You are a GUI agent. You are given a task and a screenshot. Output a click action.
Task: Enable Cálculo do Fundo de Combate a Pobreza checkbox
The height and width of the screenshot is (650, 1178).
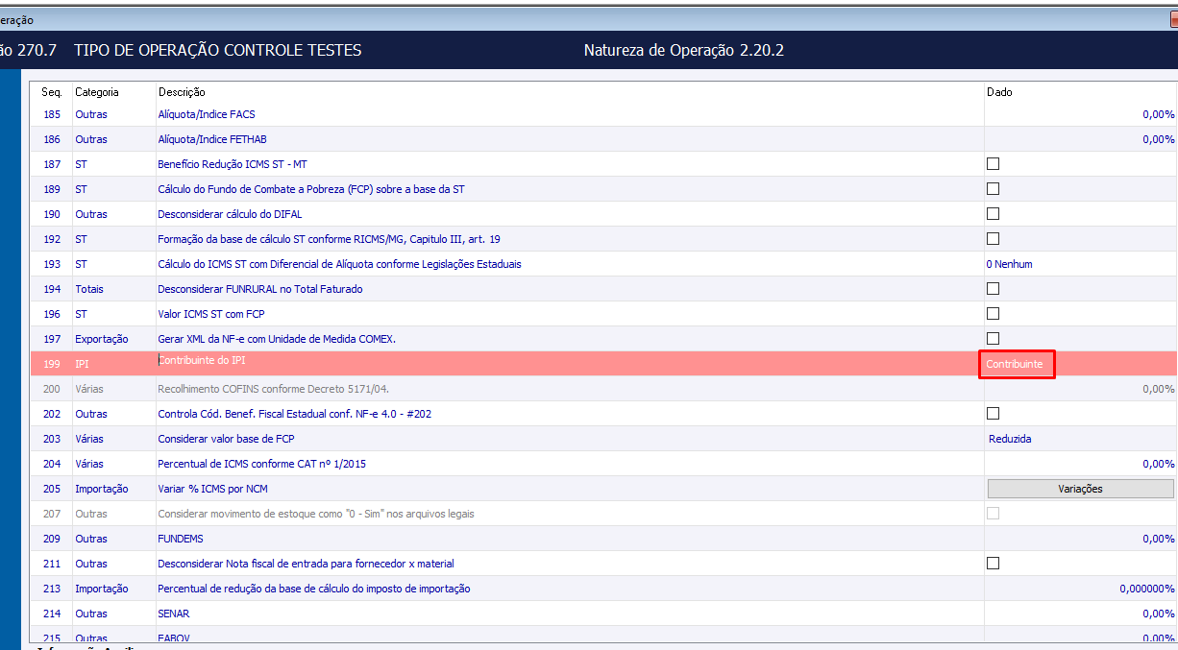click(x=993, y=189)
